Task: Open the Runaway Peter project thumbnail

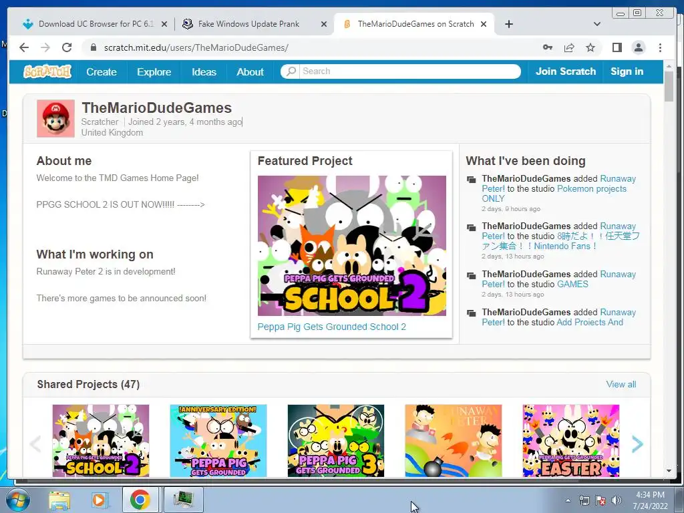Action: pos(454,441)
